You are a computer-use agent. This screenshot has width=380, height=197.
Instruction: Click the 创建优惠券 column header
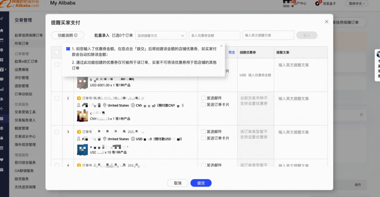(248, 53)
